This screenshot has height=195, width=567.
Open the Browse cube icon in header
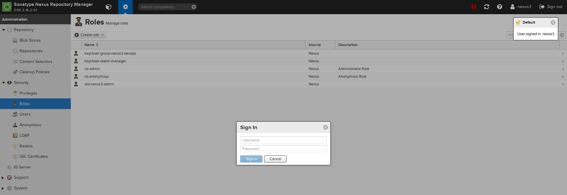(x=108, y=7)
